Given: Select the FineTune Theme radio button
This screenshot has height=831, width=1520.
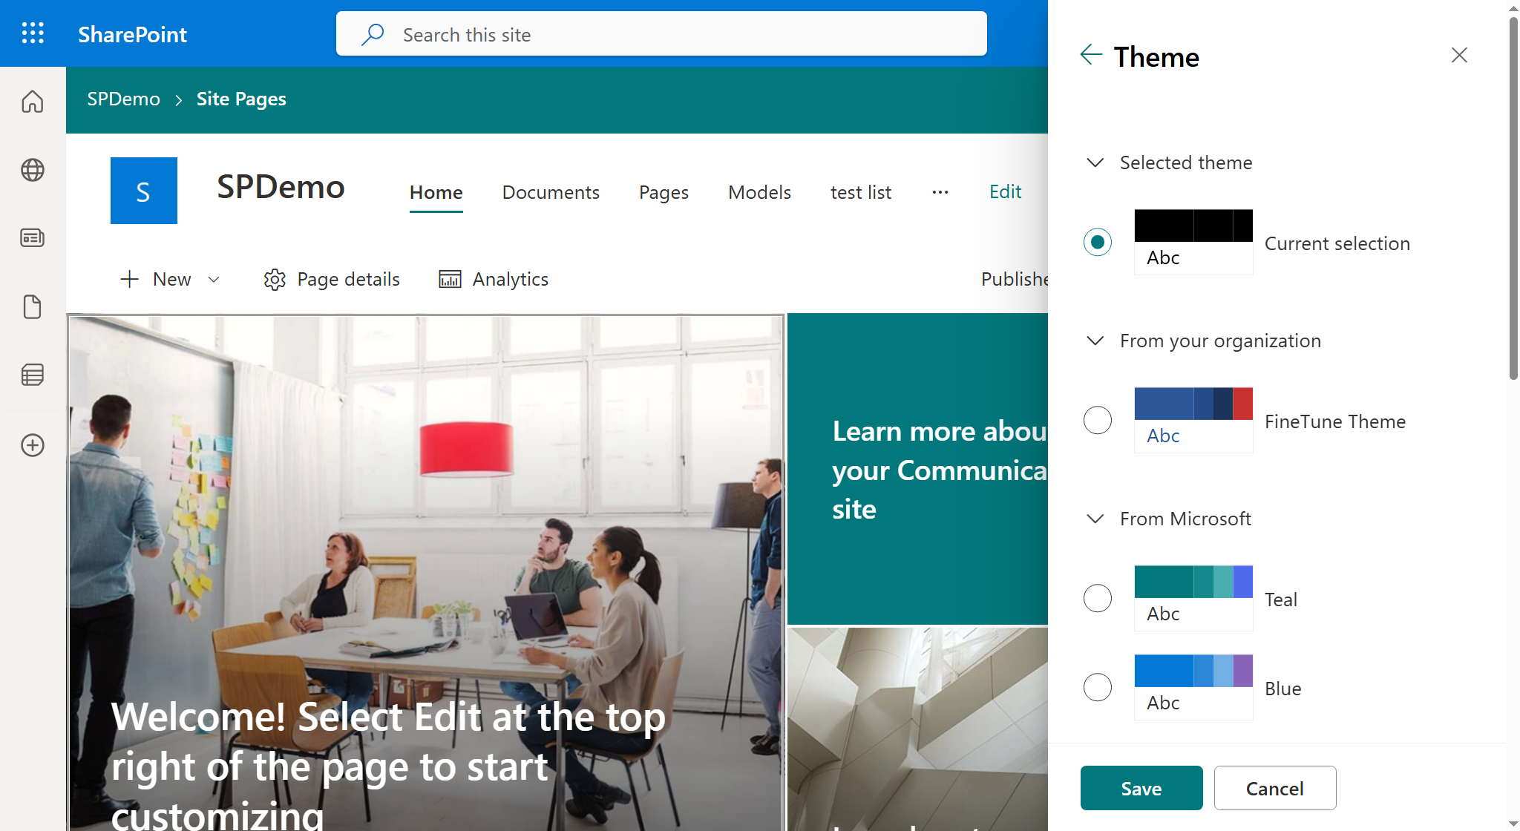Looking at the screenshot, I should click(x=1098, y=420).
